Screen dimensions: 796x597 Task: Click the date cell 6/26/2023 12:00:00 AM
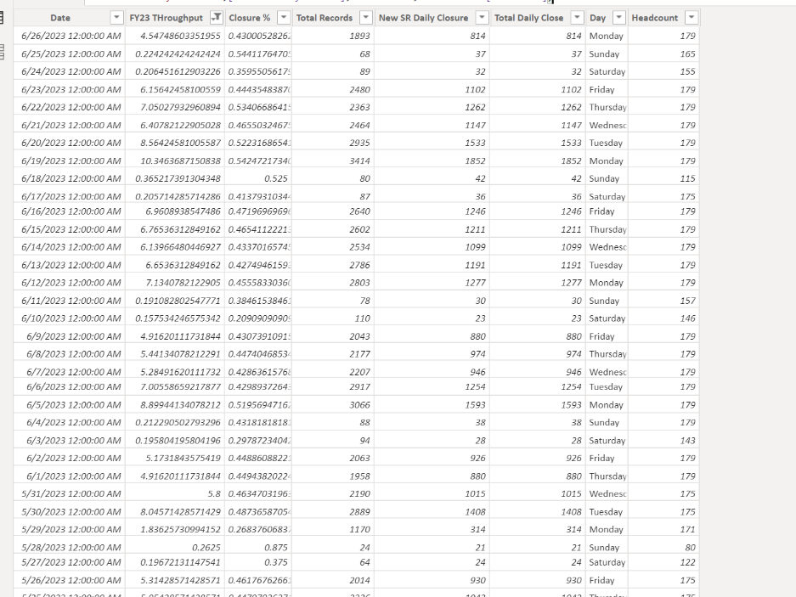71,36
